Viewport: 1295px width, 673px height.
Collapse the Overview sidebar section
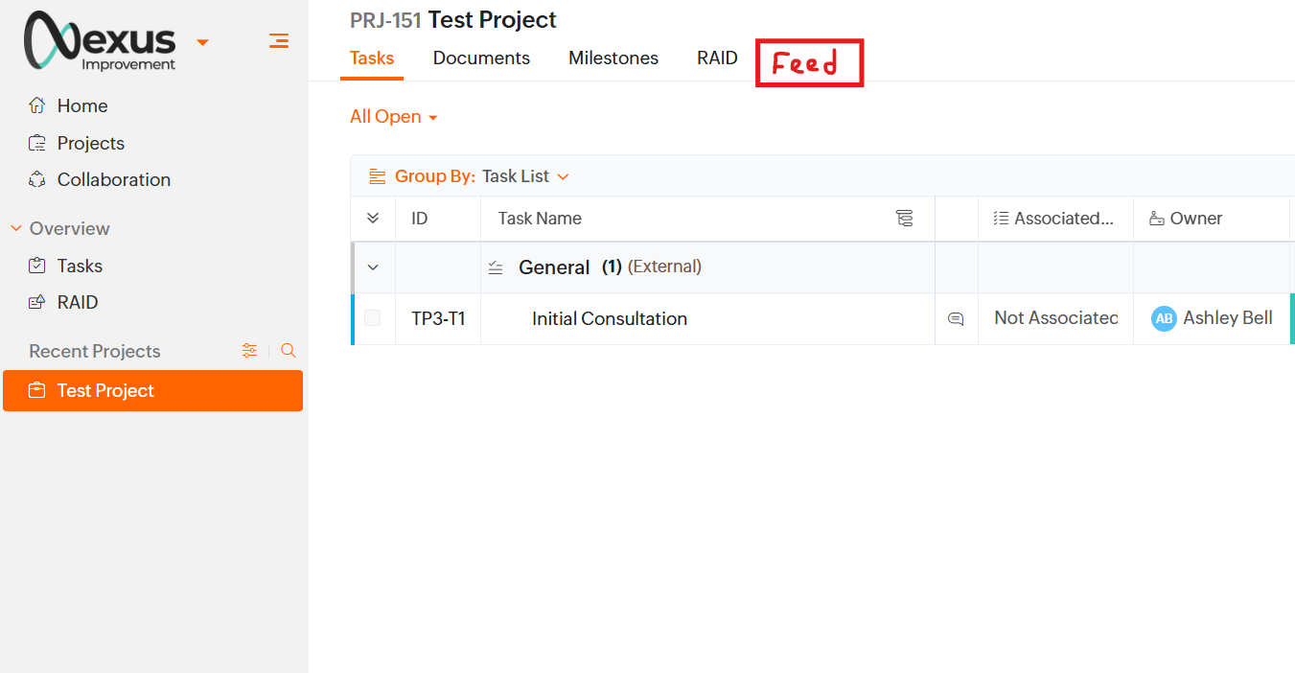point(15,228)
